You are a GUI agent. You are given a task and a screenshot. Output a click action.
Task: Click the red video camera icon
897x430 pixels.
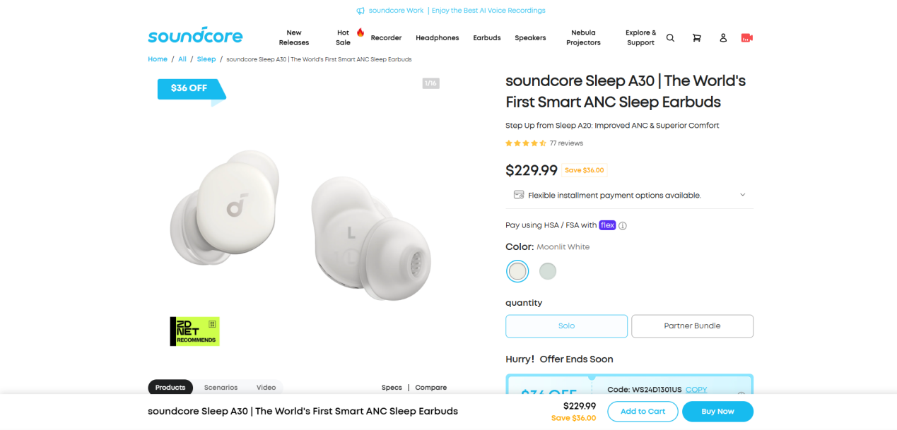click(746, 38)
